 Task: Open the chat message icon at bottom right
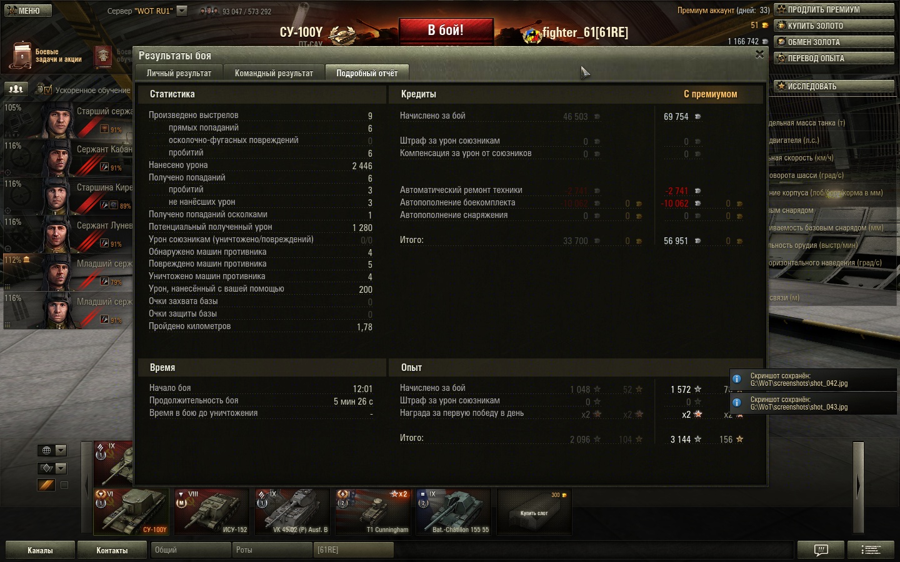point(821,550)
